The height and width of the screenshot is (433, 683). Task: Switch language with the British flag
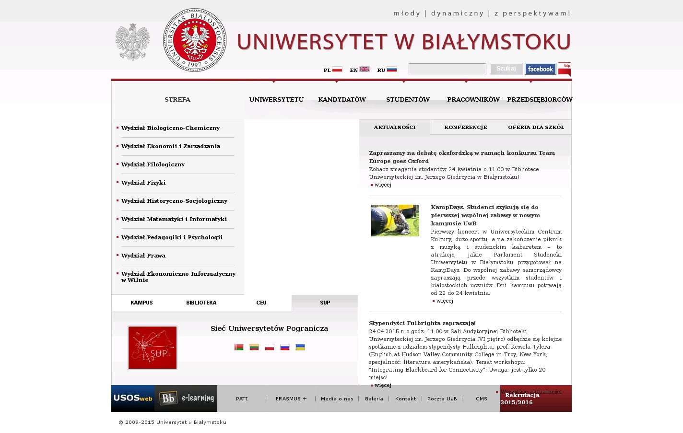(365, 69)
